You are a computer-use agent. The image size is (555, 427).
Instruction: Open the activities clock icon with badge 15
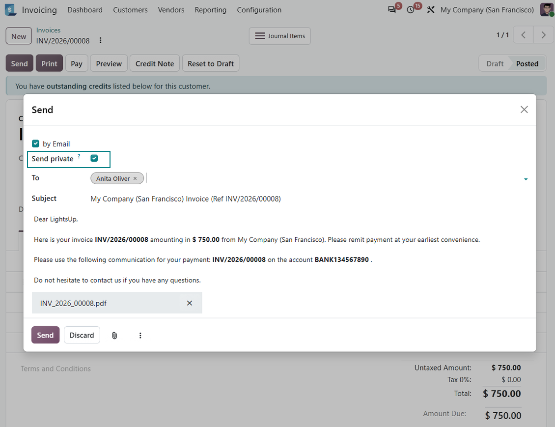point(411,9)
